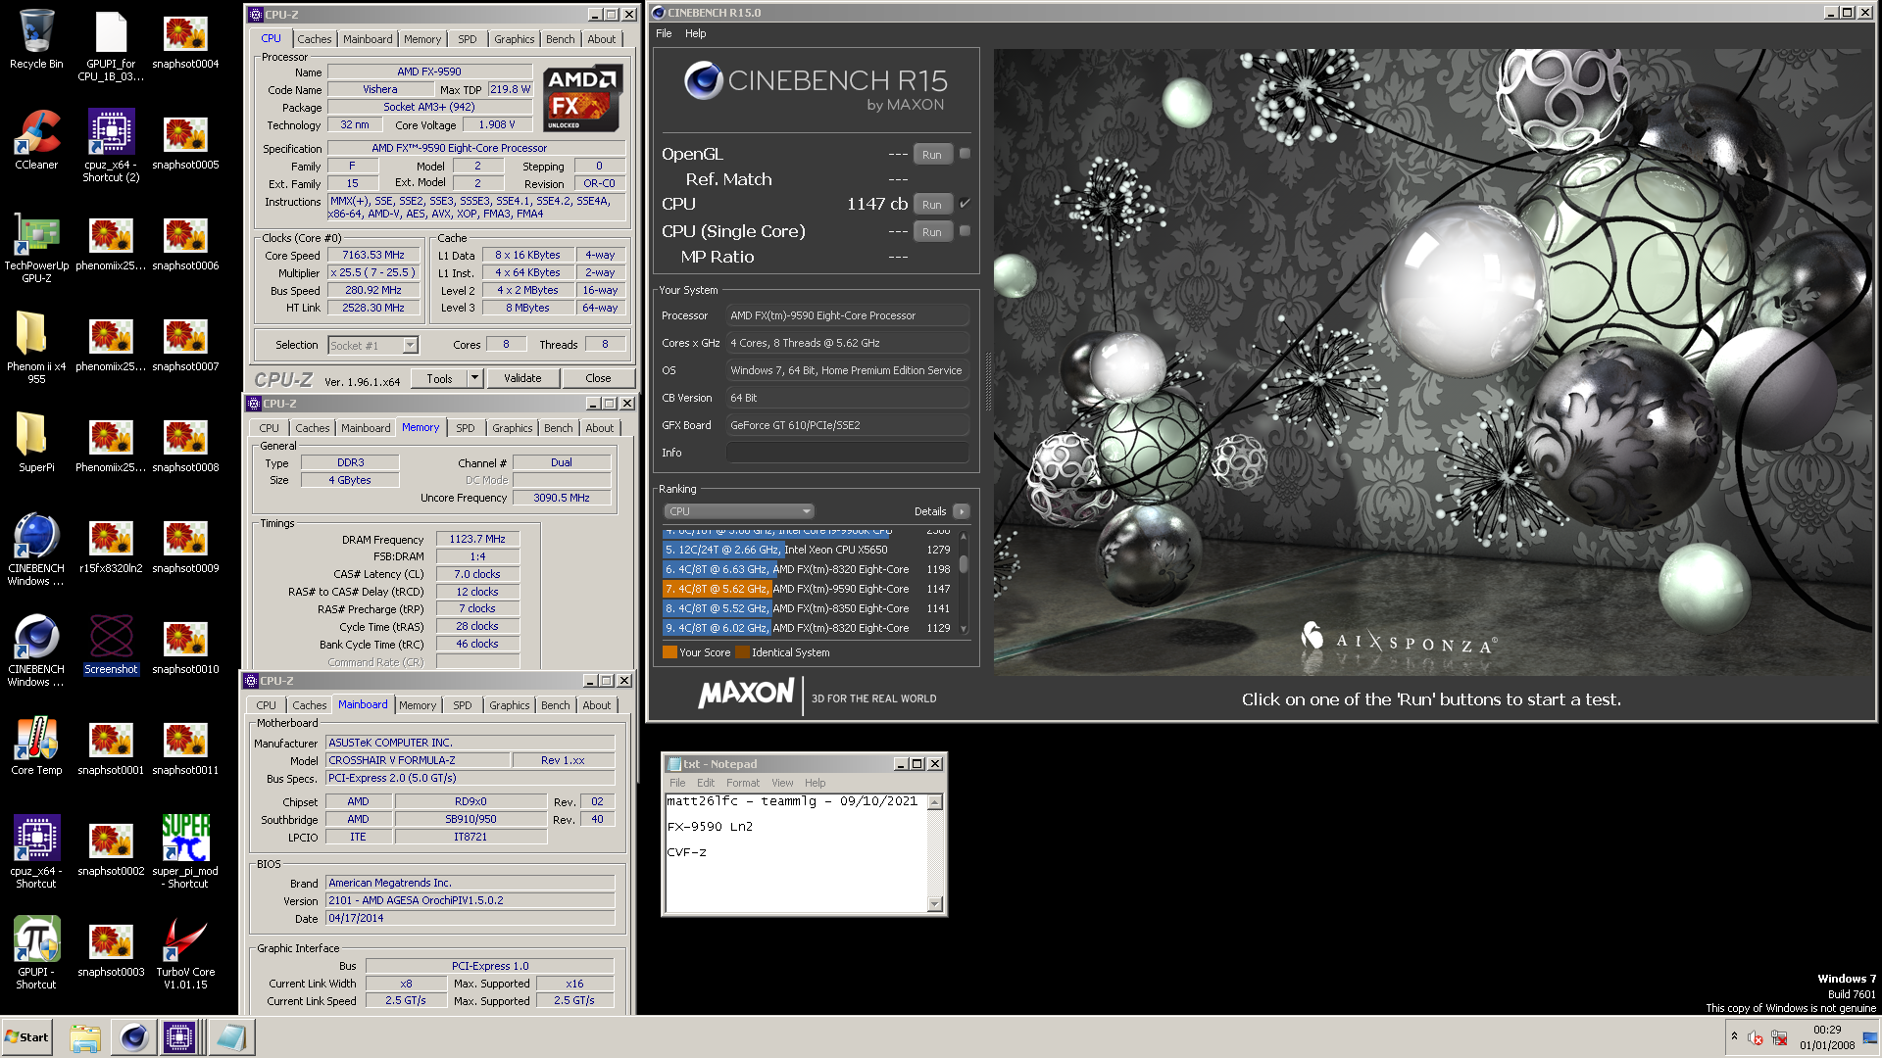
Task: Open Notepad View menu
Action: tap(782, 783)
